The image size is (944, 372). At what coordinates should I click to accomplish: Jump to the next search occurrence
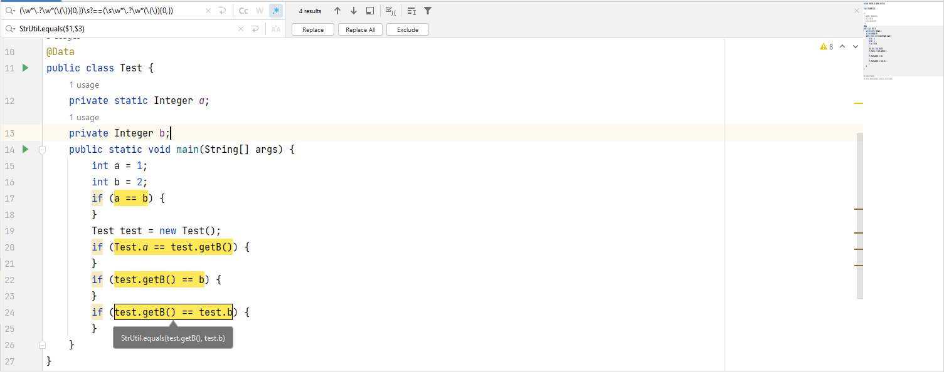(354, 11)
